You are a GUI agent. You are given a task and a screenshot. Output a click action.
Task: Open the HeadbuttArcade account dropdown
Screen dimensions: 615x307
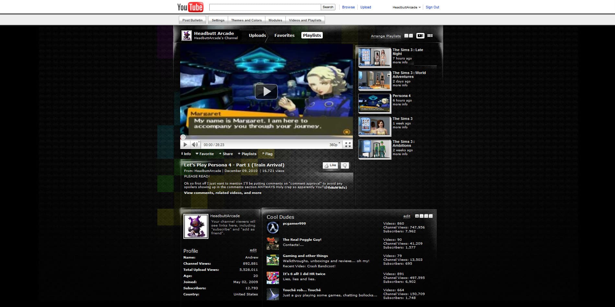pos(406,7)
